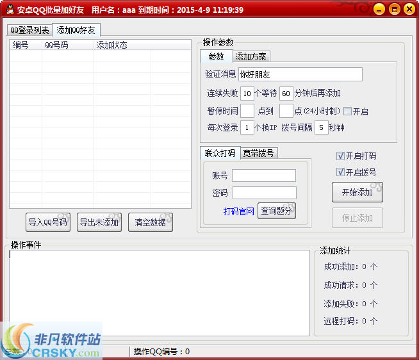
Task: Switch to 宽带拨号 tab
Action: tap(259, 153)
